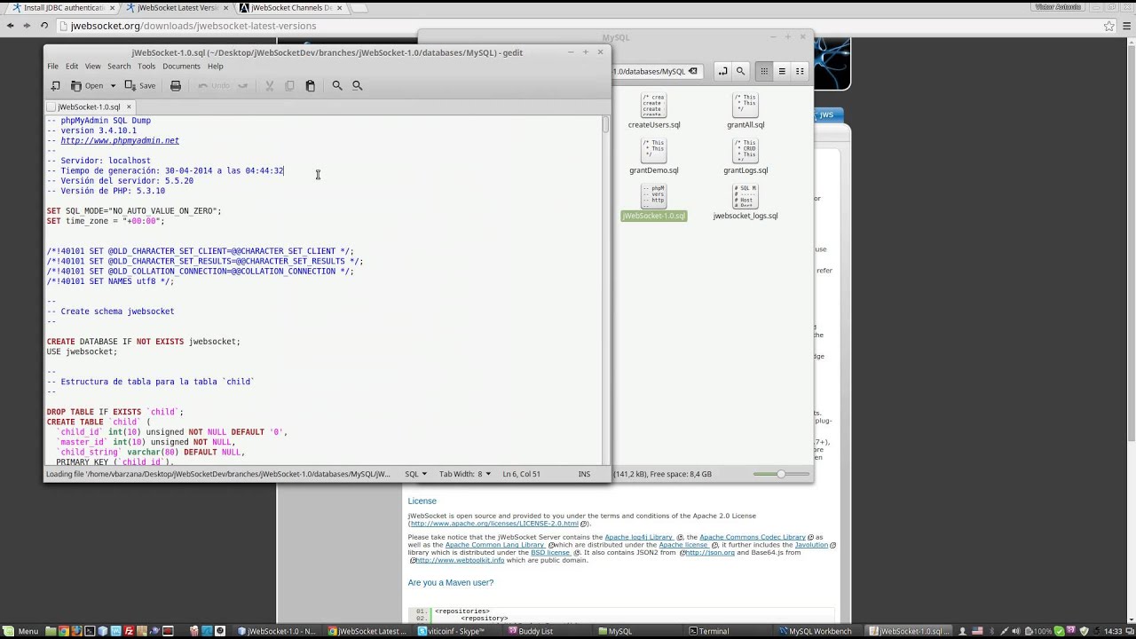Open the Tools menu in gedit

(x=146, y=67)
